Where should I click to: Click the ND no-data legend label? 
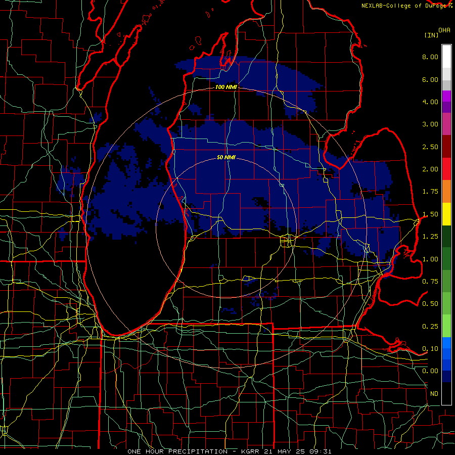pyautogui.click(x=434, y=394)
